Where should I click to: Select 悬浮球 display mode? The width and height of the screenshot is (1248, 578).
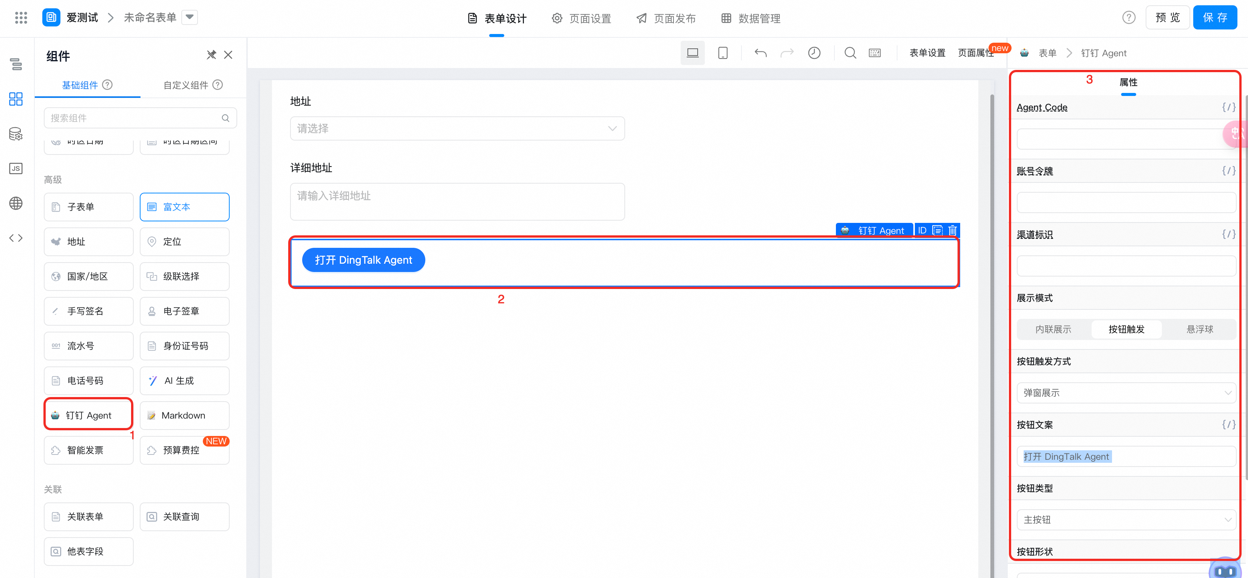(x=1200, y=329)
